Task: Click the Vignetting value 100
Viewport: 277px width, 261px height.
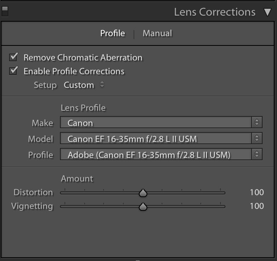Action: pyautogui.click(x=257, y=206)
